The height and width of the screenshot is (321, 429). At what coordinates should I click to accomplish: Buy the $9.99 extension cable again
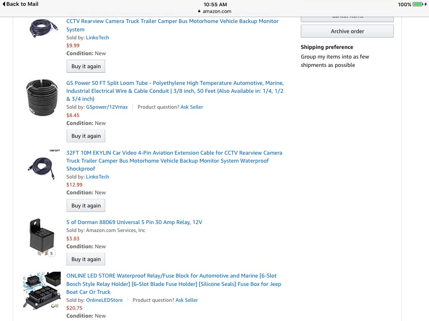pos(86,66)
